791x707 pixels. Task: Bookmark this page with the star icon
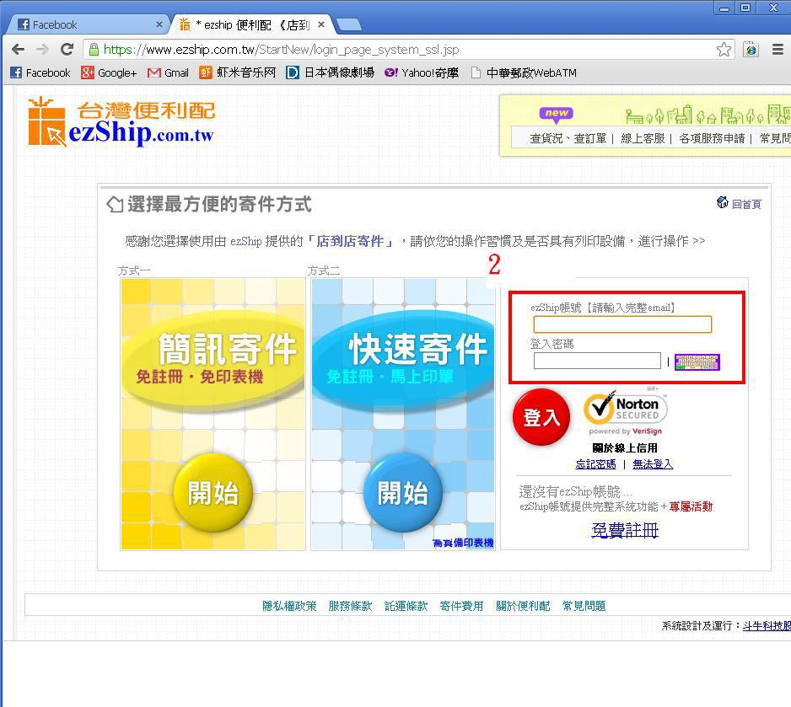724,50
